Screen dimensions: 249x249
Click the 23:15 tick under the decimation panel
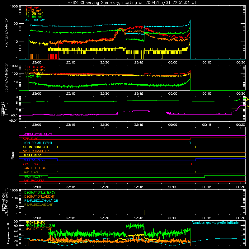[x=71, y=218]
